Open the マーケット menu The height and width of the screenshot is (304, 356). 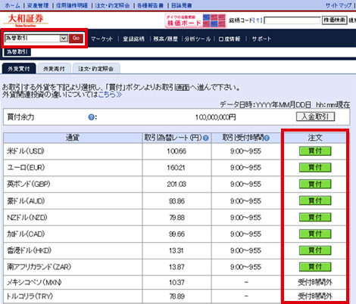(x=101, y=39)
